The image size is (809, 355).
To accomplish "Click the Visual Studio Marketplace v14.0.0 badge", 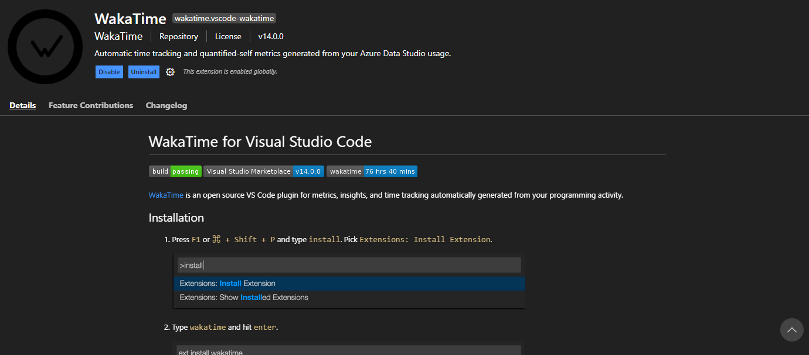I will pos(264,171).
